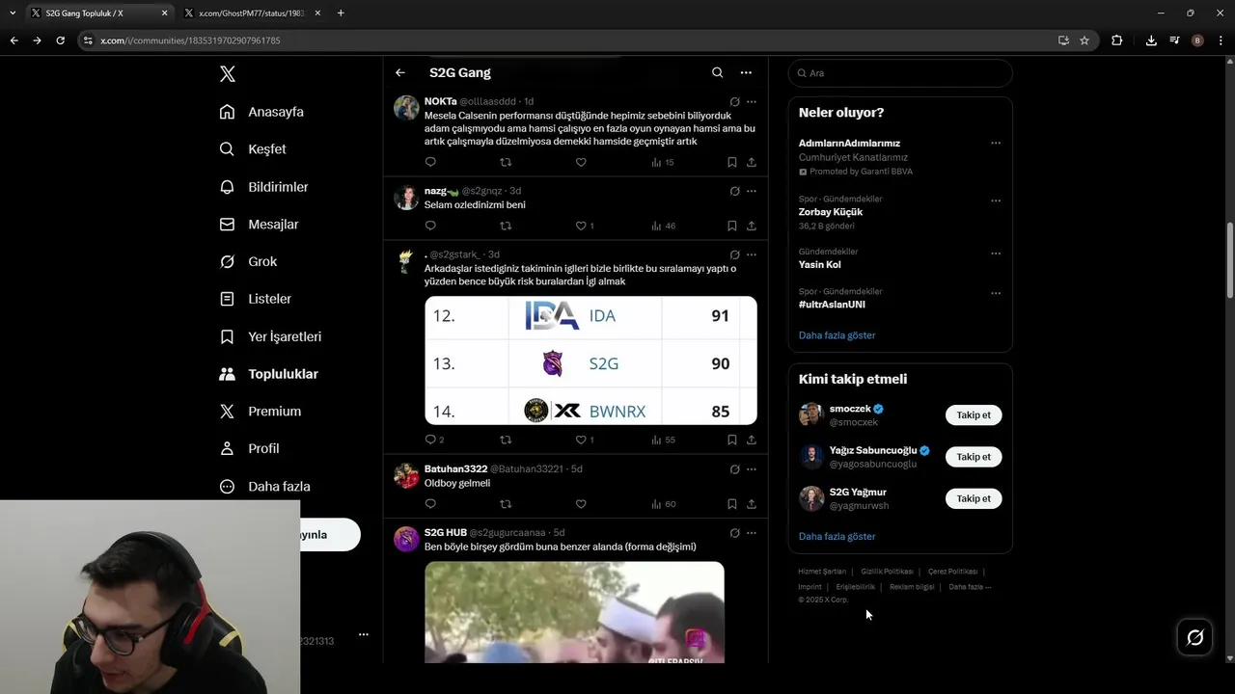This screenshot has height=694, width=1235.
Task: Open Gizlilik Politikası footer link
Action: coord(887,572)
